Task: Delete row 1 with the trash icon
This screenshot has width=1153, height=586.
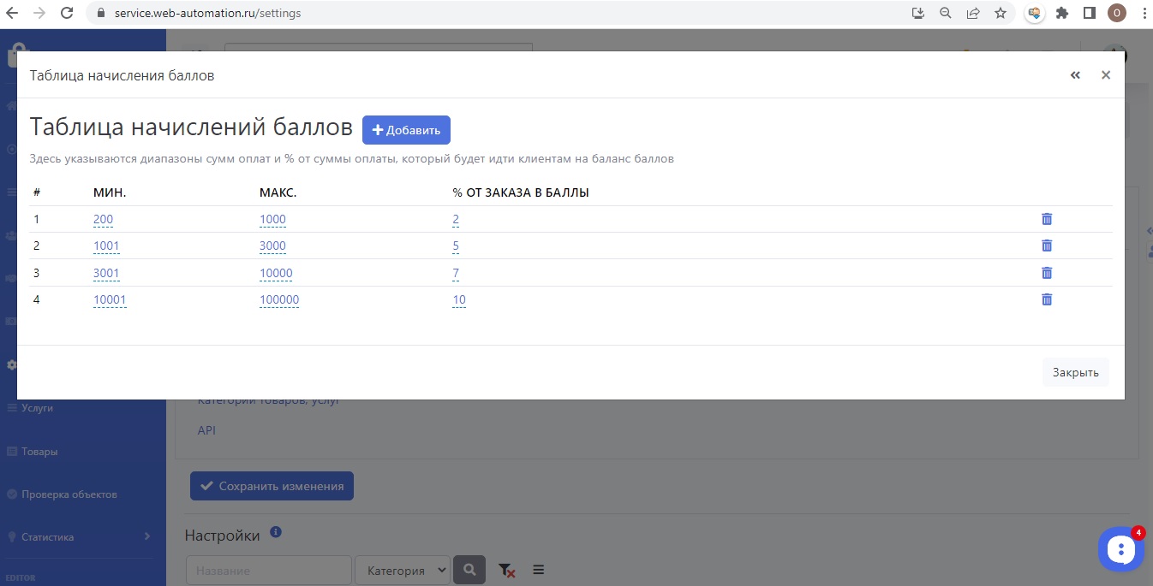Action: (x=1046, y=219)
